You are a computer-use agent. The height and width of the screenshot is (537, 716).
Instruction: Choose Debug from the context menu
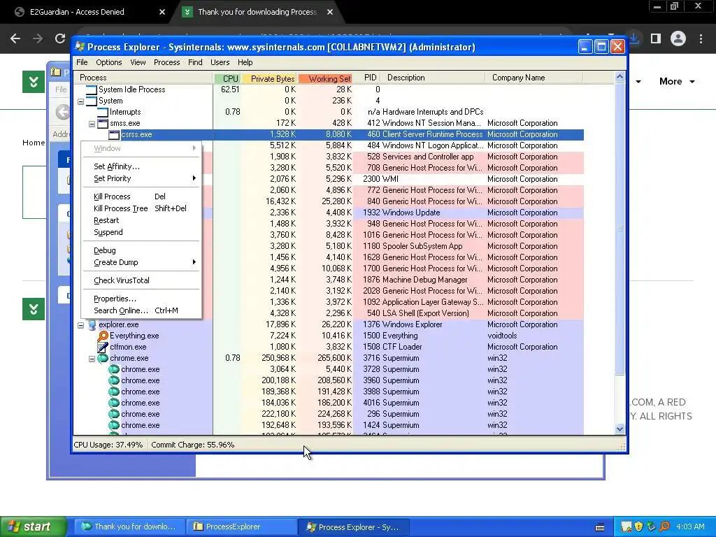[x=141, y=251]
